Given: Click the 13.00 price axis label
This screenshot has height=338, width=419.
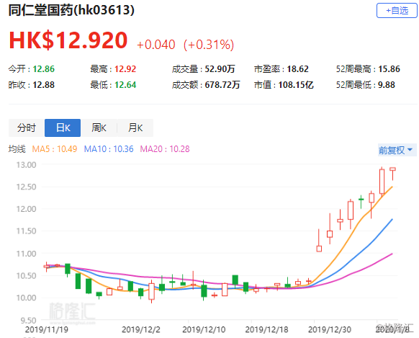Looking at the screenshot, I should (x=26, y=165).
